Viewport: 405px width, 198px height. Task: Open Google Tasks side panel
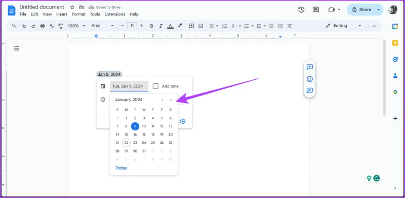(x=395, y=59)
